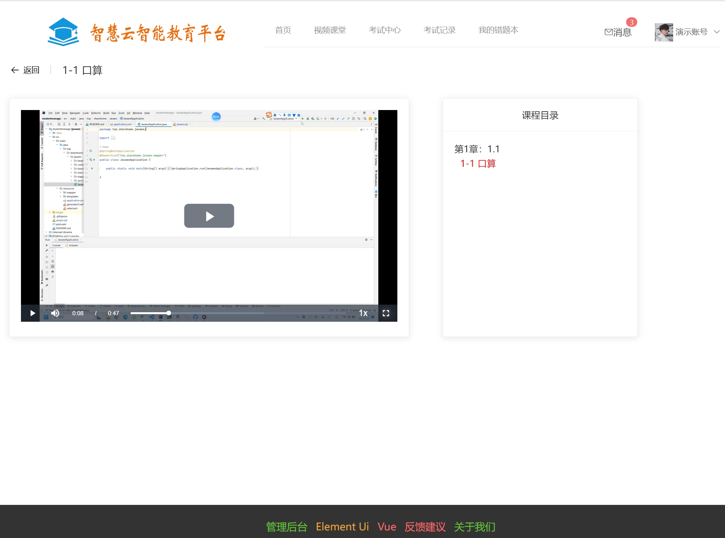Go to 考试中心 in the top nav
Image resolution: width=725 pixels, height=538 pixels.
pyautogui.click(x=385, y=30)
